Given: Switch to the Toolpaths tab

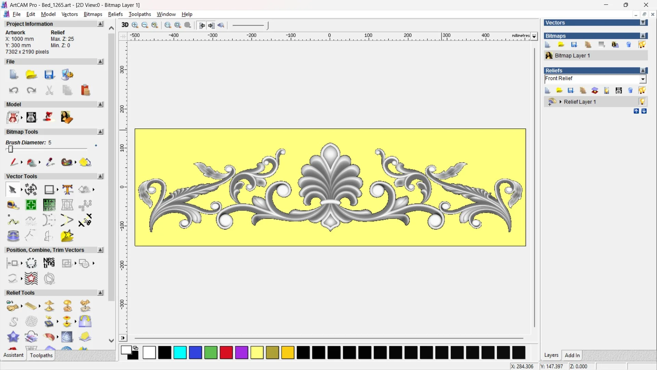Looking at the screenshot, I should point(41,355).
